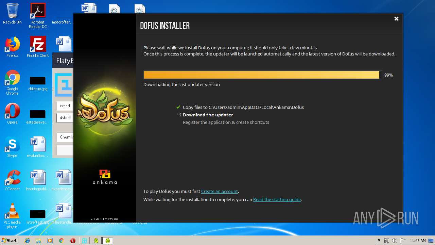Click the 11:43 AM system clock
Screen dimensions: 435x245
coord(418,241)
